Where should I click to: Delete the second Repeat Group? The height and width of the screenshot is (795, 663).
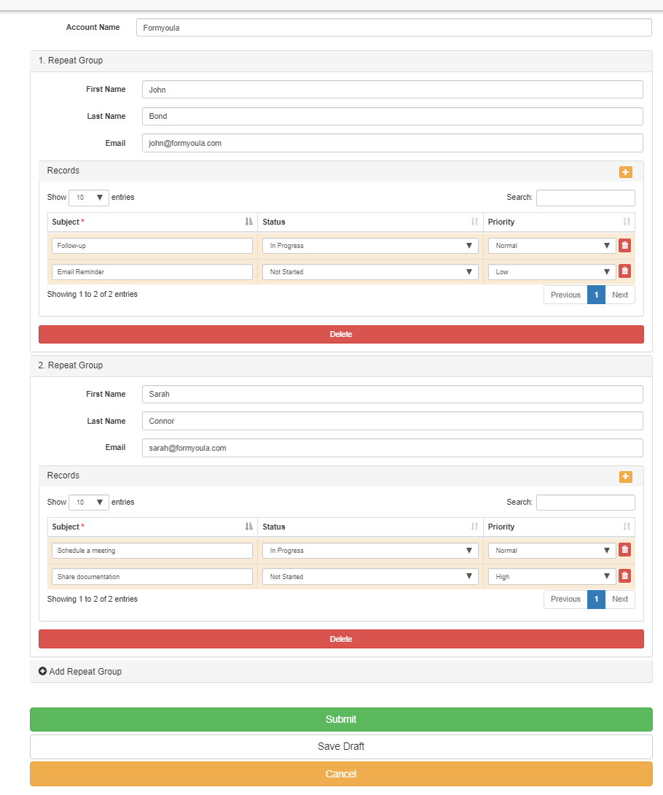[341, 639]
